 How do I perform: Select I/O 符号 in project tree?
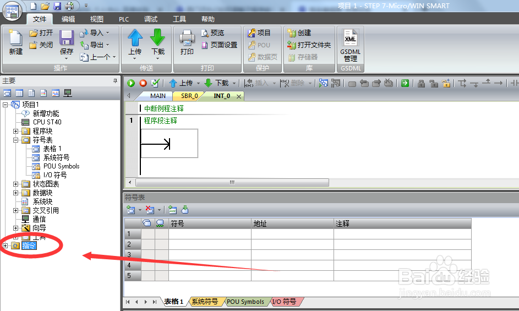[x=55, y=175]
